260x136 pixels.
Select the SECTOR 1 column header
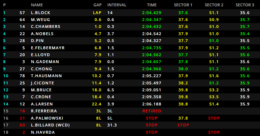(x=183, y=5)
